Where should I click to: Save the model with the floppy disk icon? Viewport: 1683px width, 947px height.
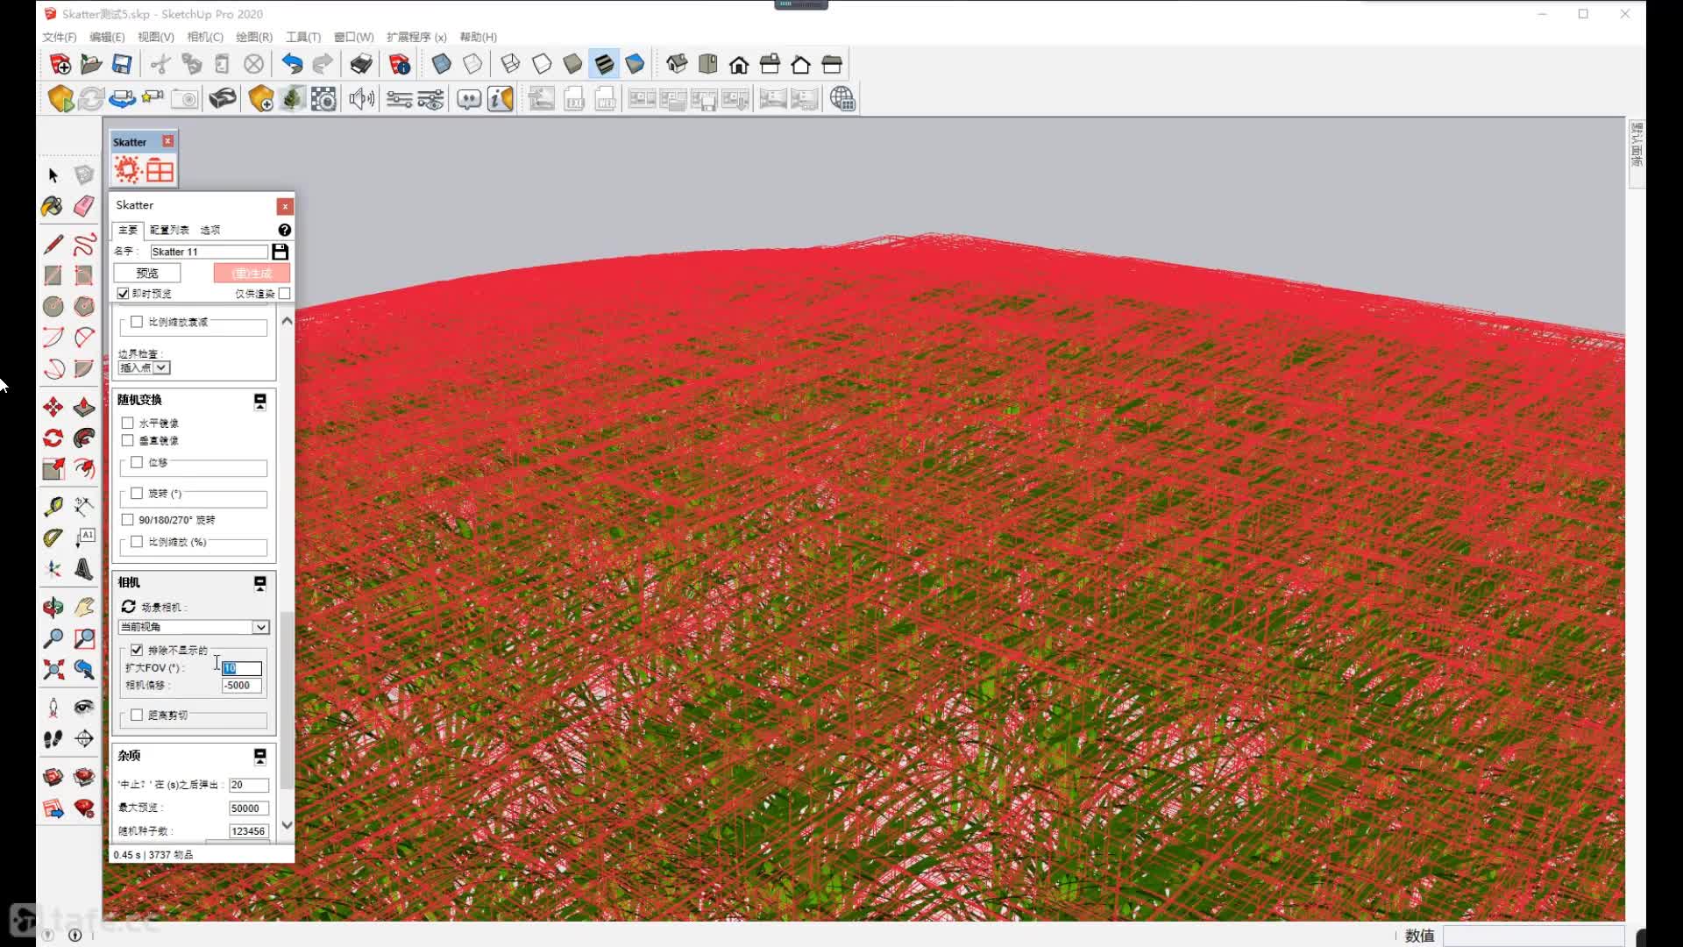coord(122,64)
